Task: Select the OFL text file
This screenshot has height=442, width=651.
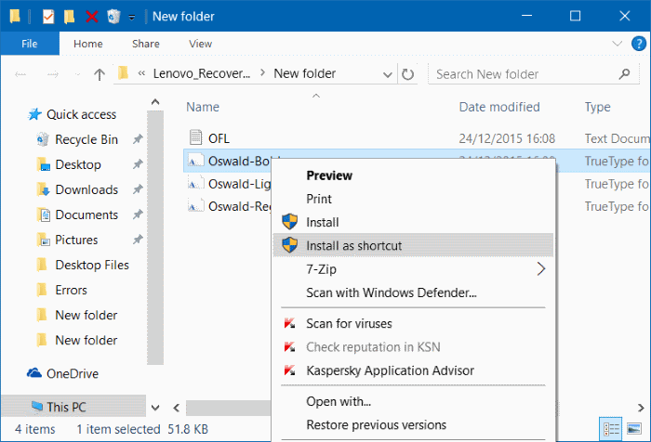Action: [x=219, y=138]
